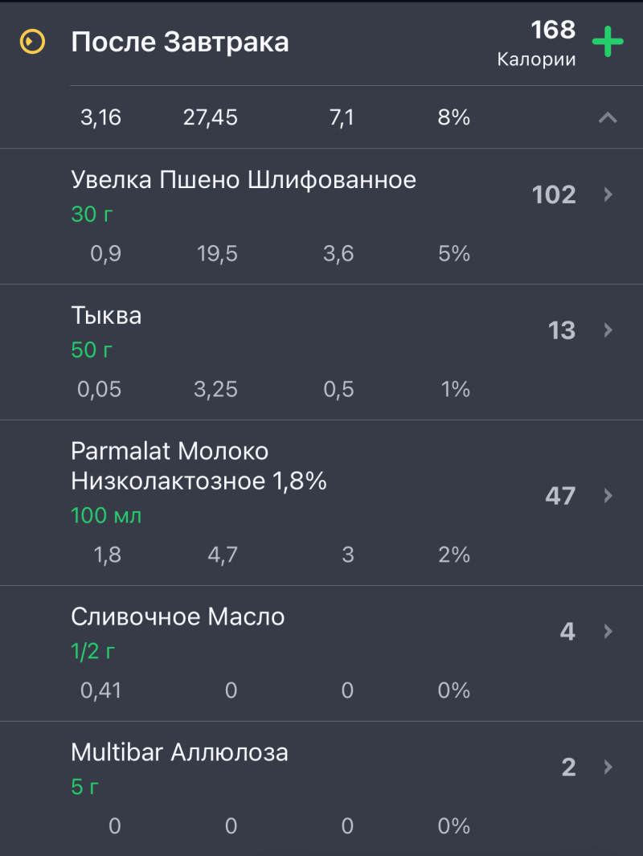Add food with the green plus icon

point(608,42)
